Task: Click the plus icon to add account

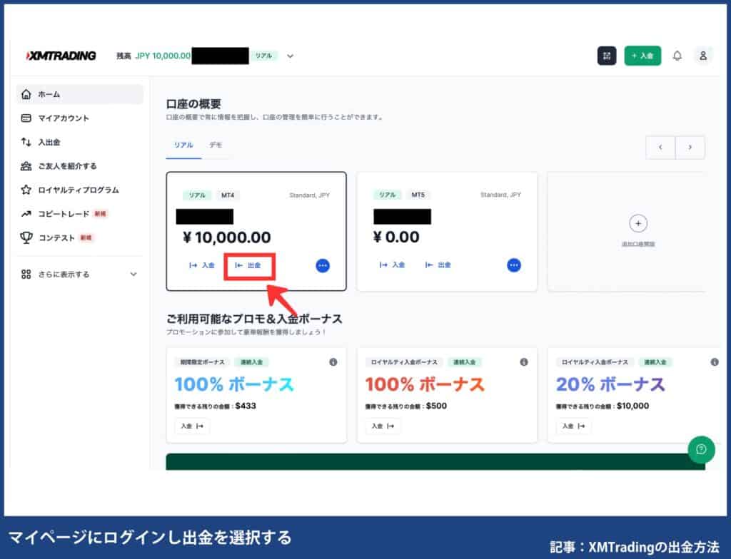Action: coord(638,224)
